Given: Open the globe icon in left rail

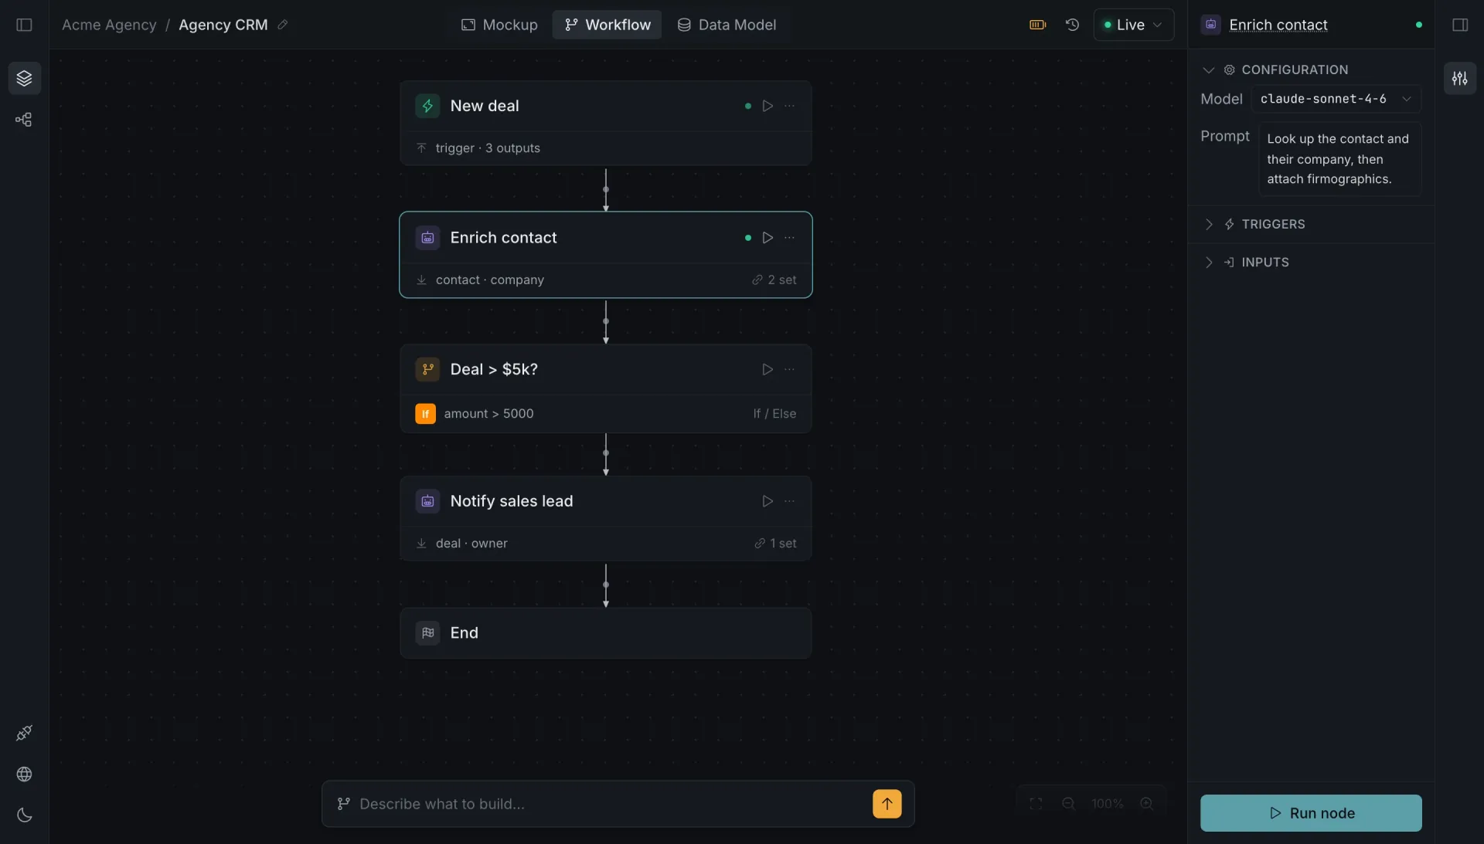Looking at the screenshot, I should pos(24,775).
